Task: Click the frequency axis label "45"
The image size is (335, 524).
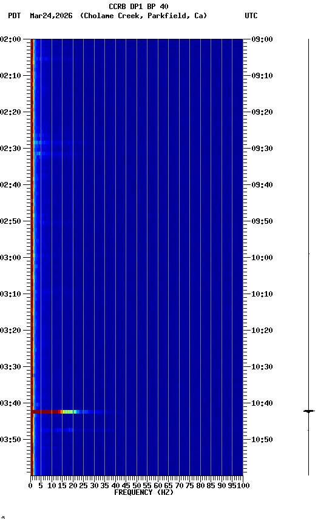Action: (126, 486)
